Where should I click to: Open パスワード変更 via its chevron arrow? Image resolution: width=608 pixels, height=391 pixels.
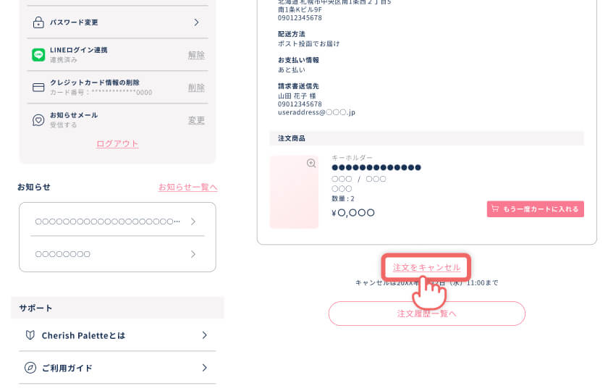196,22
